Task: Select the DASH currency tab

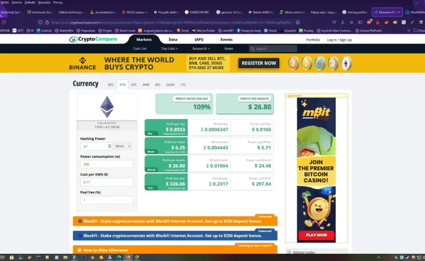Action: coord(170,85)
